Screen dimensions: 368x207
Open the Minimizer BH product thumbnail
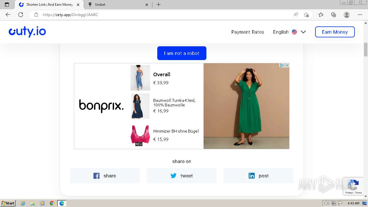click(140, 135)
